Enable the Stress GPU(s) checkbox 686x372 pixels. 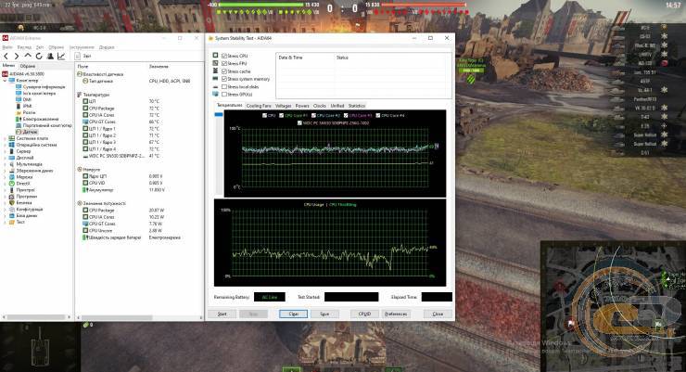click(224, 94)
